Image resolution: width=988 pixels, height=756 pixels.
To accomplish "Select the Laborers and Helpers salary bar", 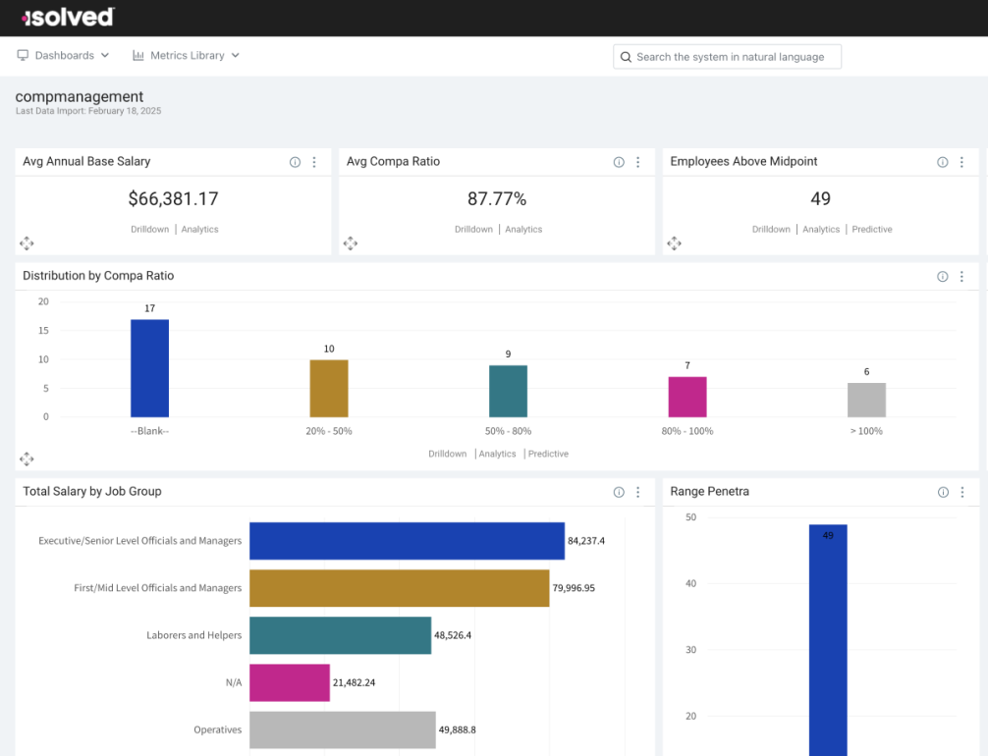I will click(340, 635).
